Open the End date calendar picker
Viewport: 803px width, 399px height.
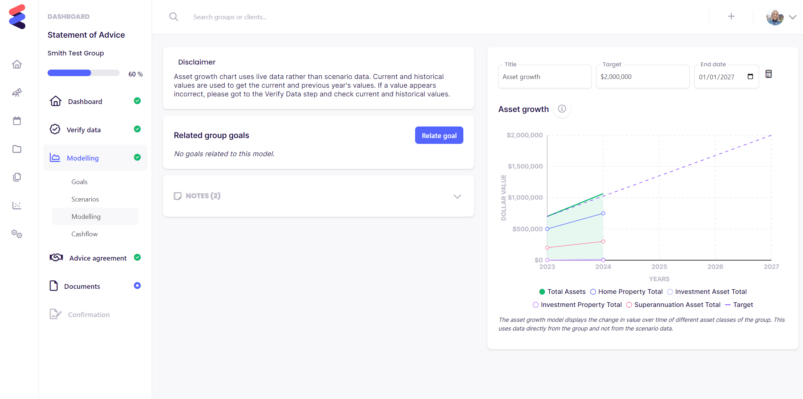750,76
